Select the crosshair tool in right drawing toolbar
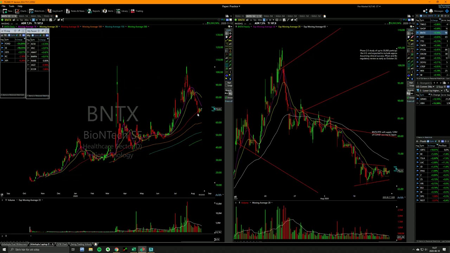Screen dimensions: 450x253 pyautogui.click(x=412, y=33)
